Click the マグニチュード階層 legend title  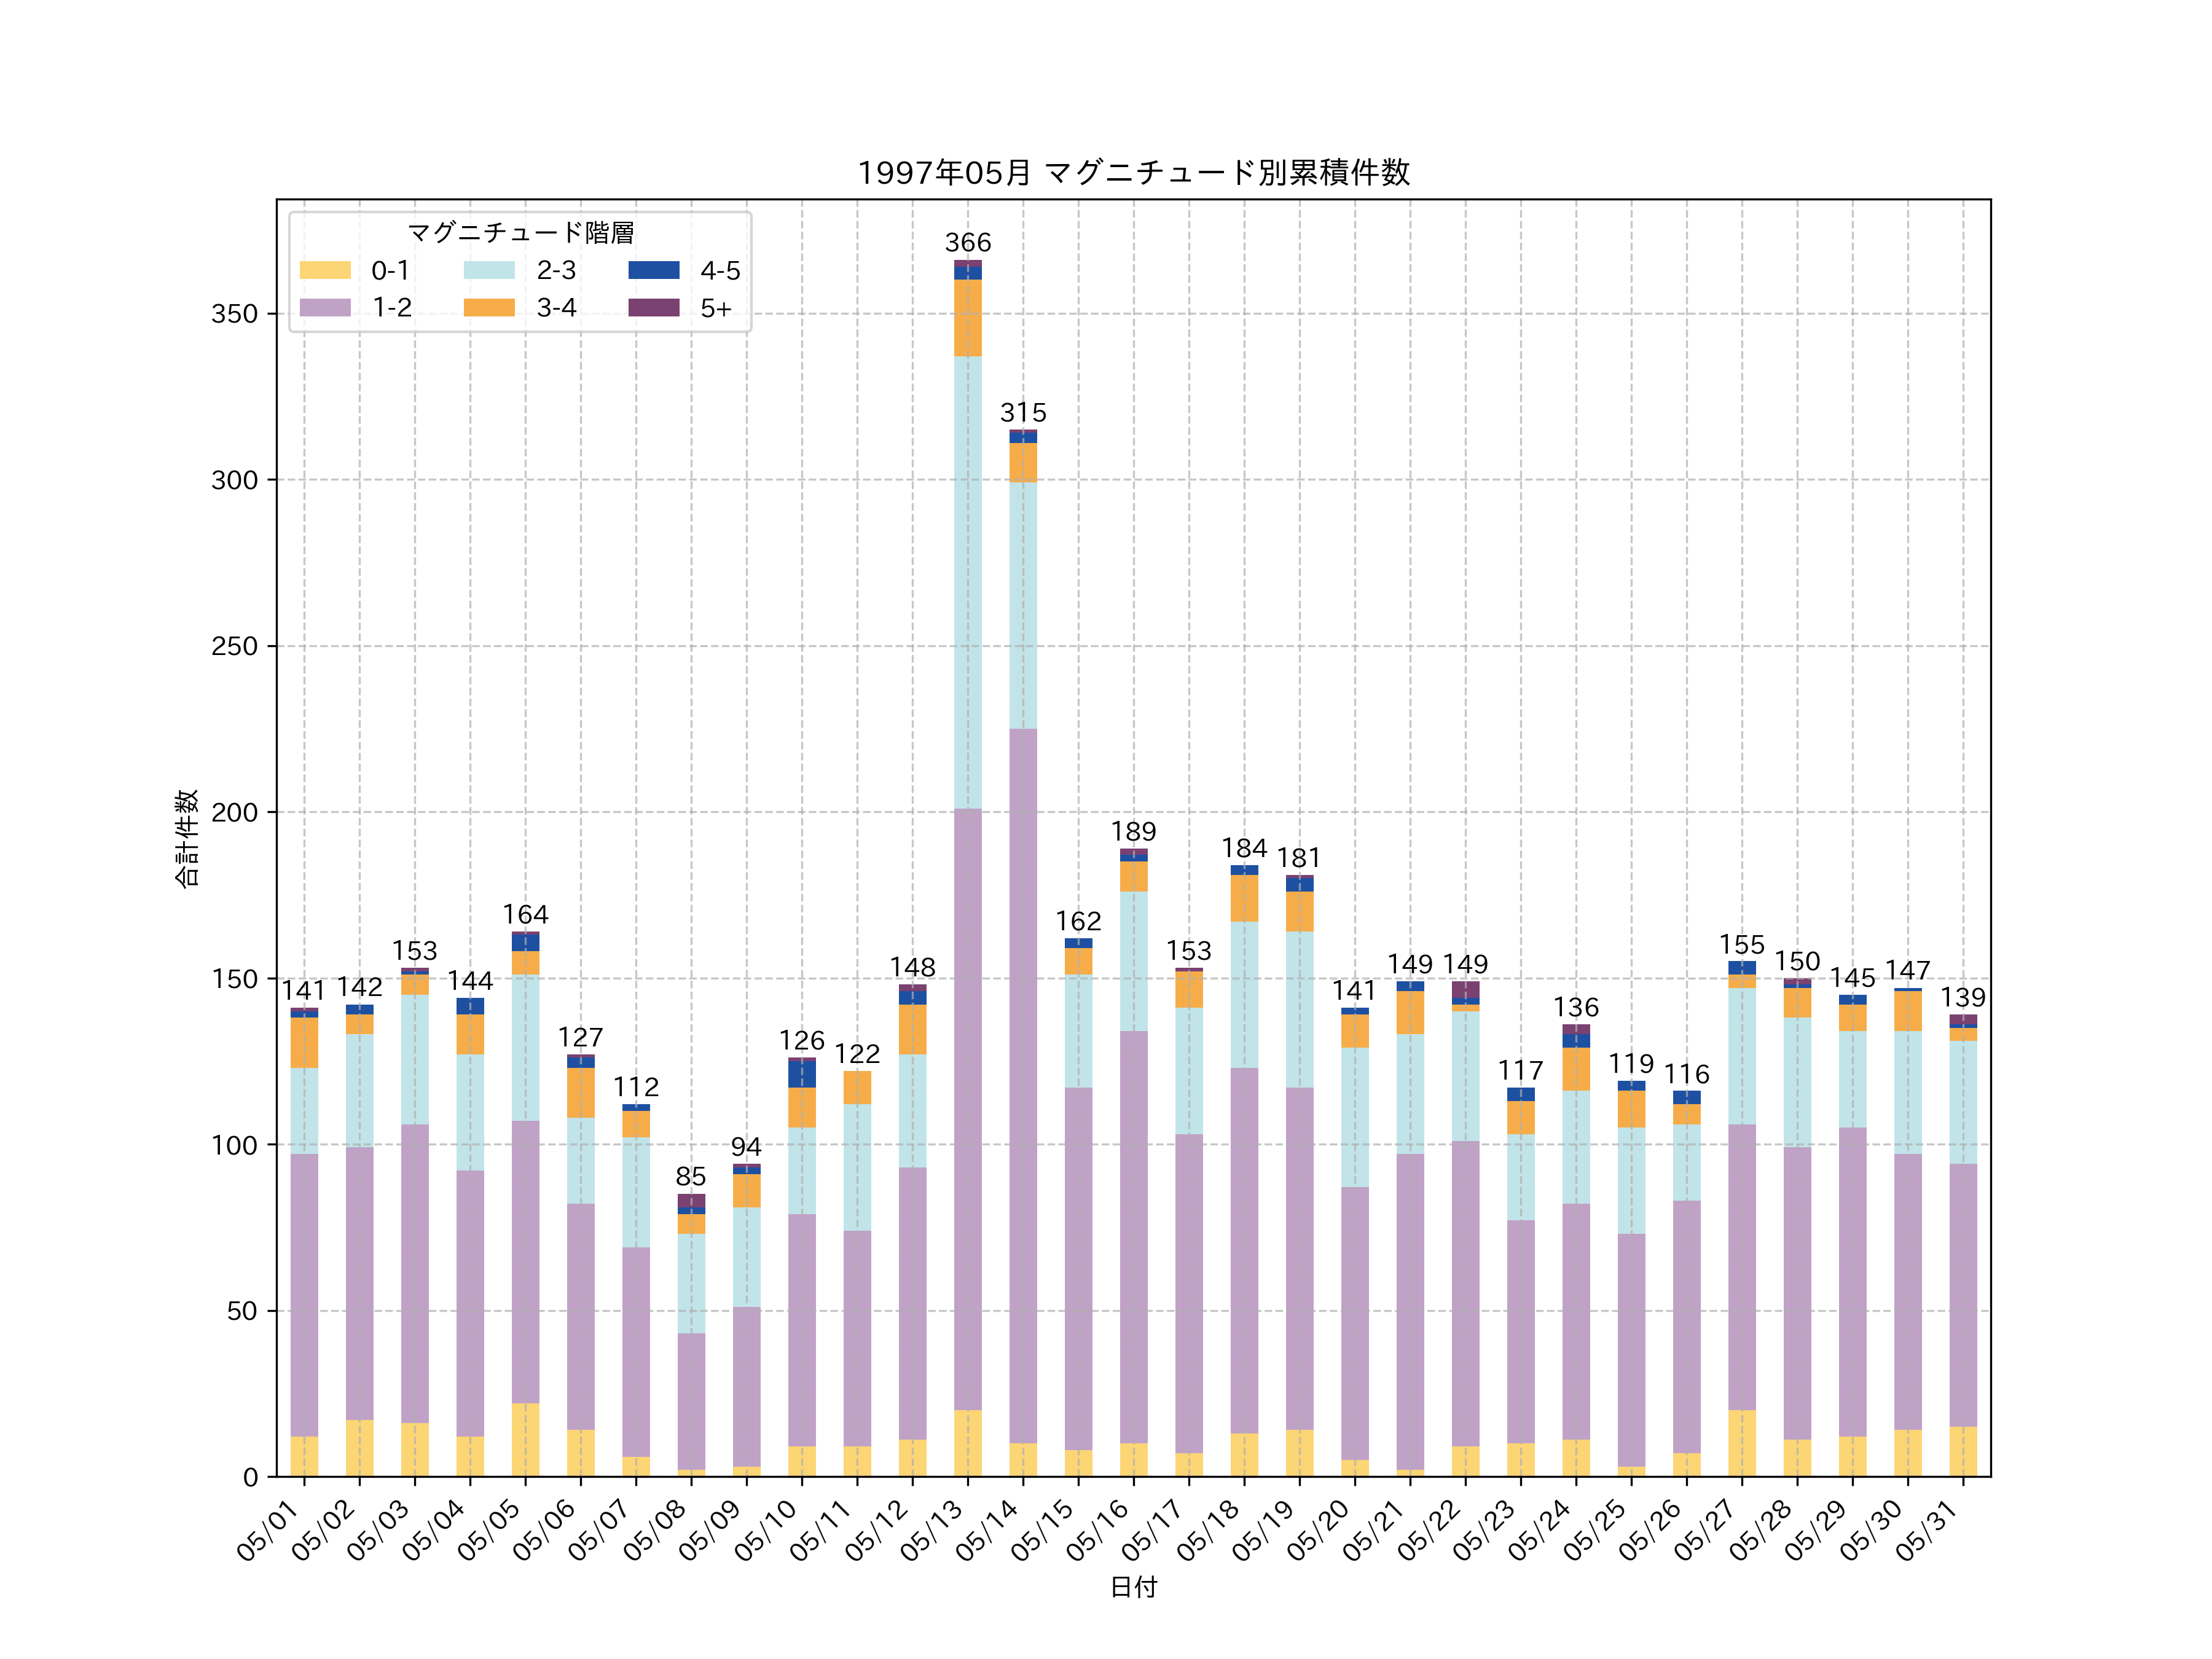point(520,233)
